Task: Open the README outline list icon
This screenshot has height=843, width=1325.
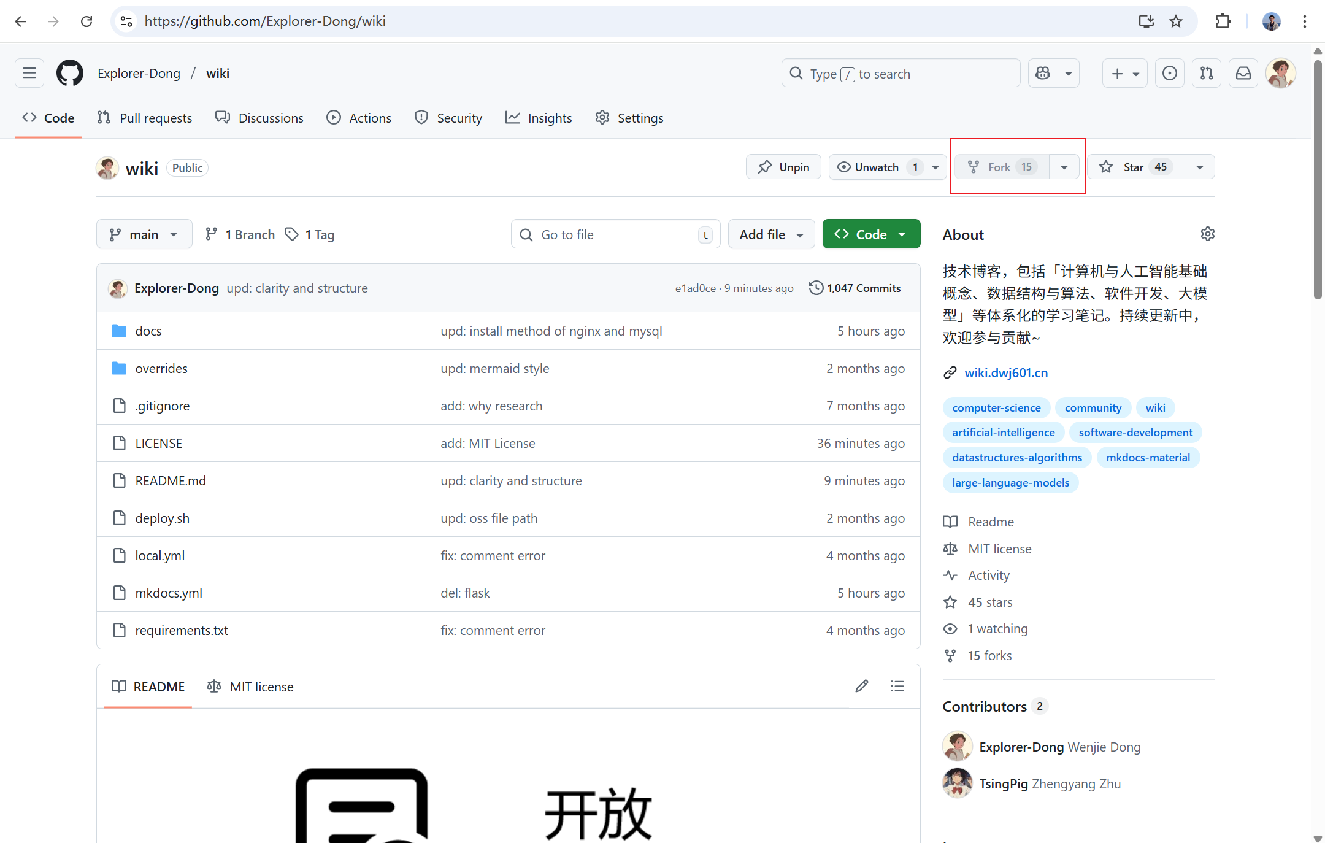Action: [x=897, y=686]
